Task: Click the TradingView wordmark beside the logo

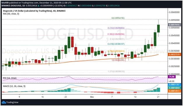Action: point(12,102)
